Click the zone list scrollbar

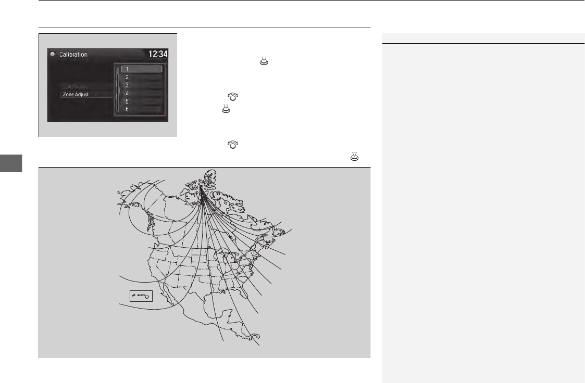coord(118,89)
